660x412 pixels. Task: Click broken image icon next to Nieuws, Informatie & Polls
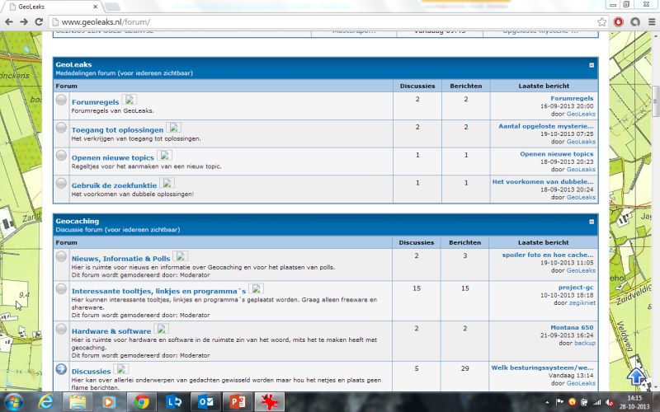pos(180,256)
